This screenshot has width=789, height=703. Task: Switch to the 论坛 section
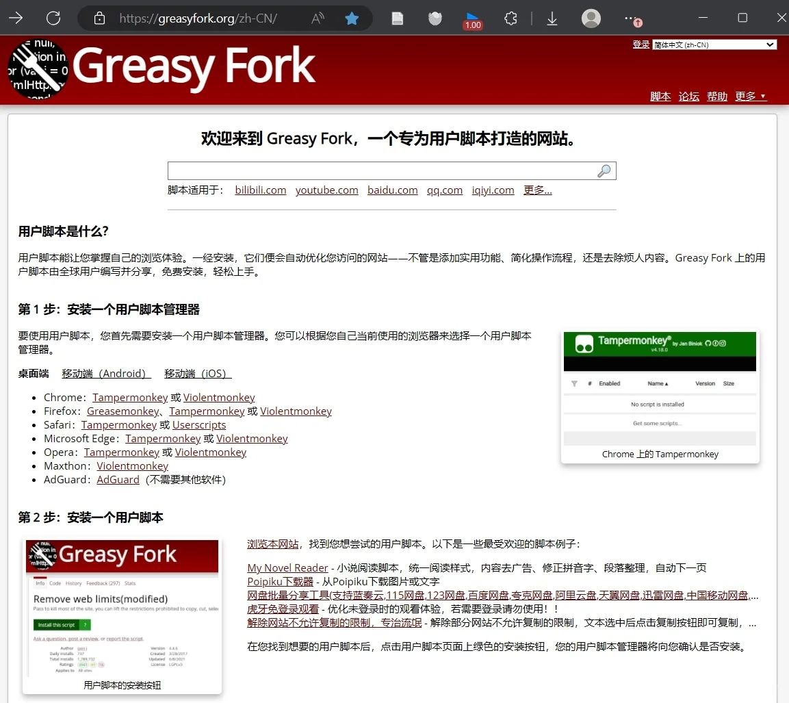point(688,97)
